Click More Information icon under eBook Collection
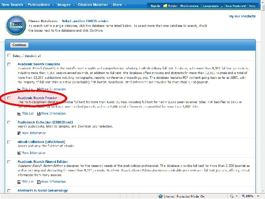The height and width of the screenshot is (199, 265). pos(19,153)
